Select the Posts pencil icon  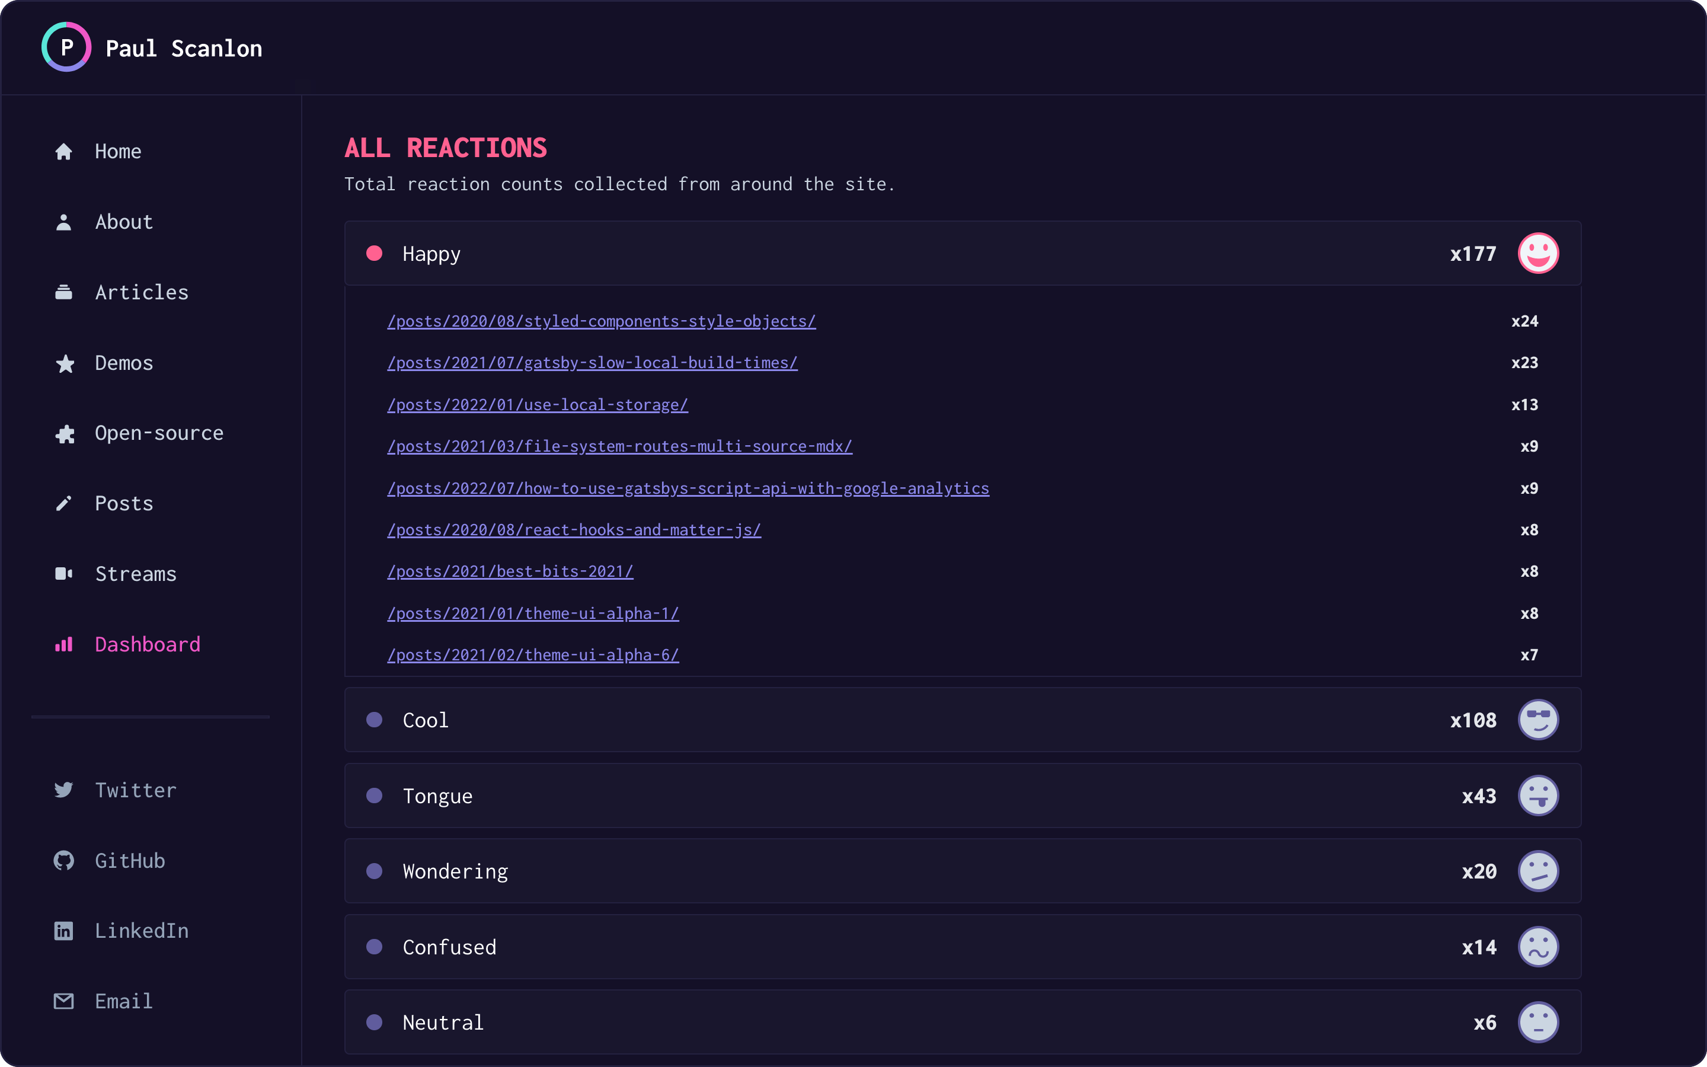(x=64, y=503)
